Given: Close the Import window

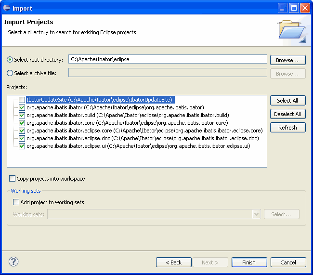Looking at the screenshot, I should point(305,8).
